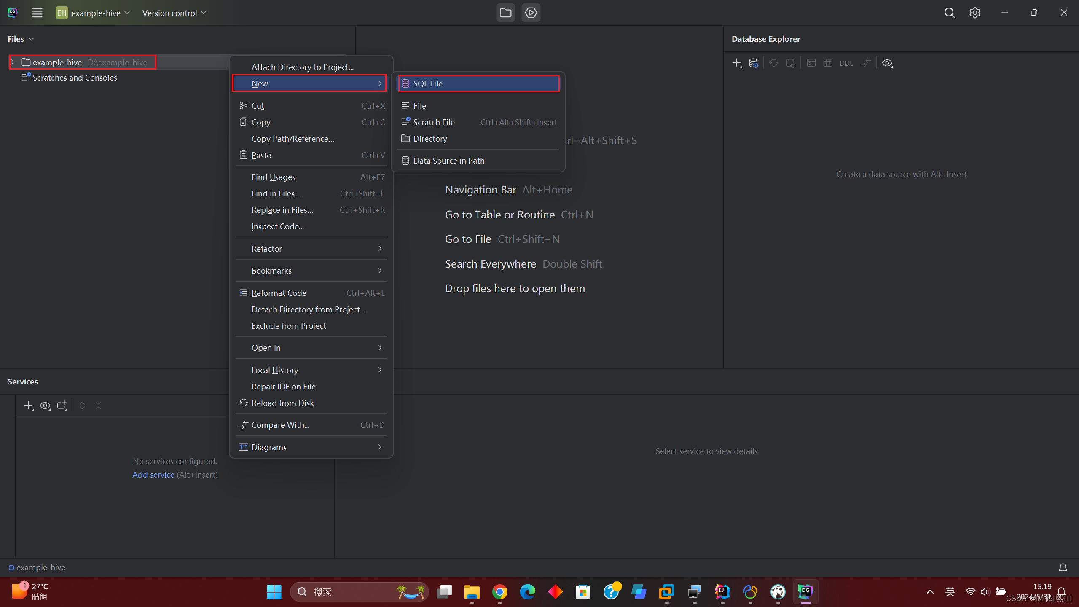Open the Version control dropdown
The height and width of the screenshot is (607, 1079).
174,13
